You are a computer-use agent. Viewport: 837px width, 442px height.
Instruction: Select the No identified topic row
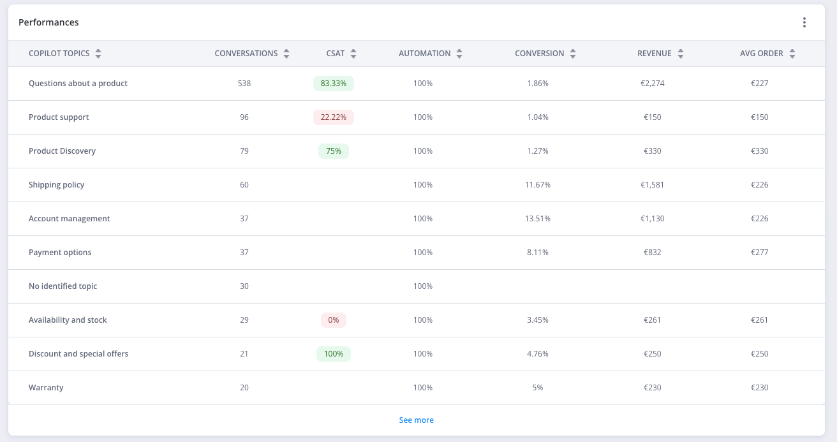coord(63,286)
